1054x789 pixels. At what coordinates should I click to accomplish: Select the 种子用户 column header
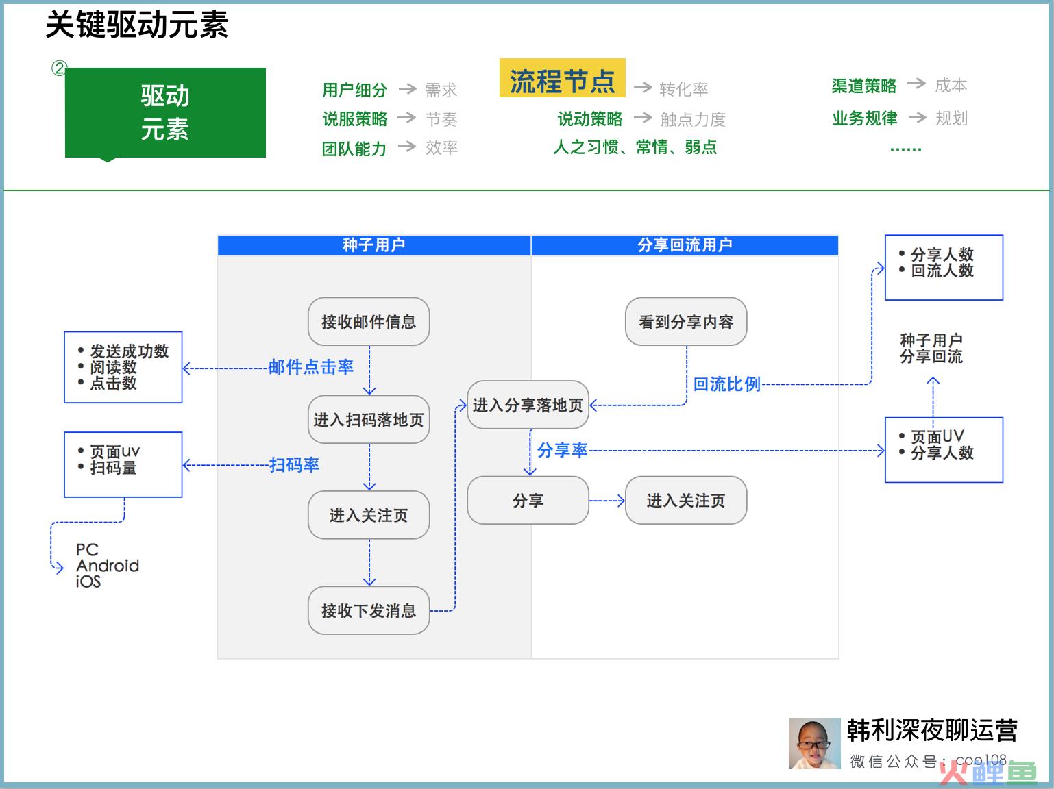click(374, 245)
